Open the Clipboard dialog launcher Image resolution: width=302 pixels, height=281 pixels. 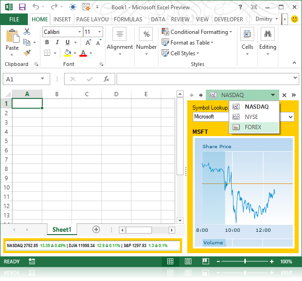click(x=36, y=64)
